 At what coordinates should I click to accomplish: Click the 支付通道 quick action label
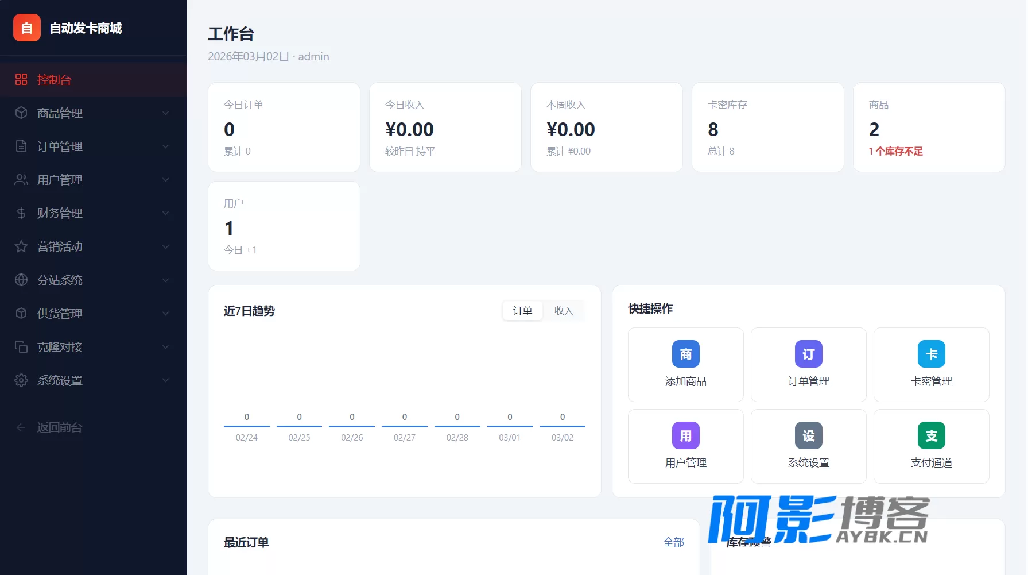pos(932,463)
